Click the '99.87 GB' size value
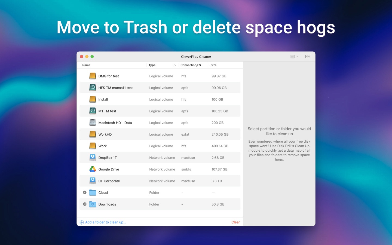The image size is (392, 245). [x=219, y=76]
